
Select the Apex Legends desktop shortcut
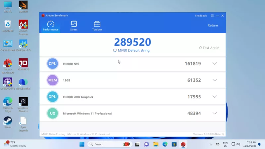tap(23, 124)
